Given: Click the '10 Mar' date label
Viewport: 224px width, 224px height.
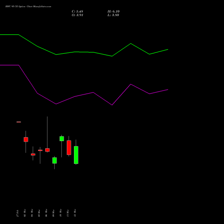Looking at the screenshot, I should point(60,213).
